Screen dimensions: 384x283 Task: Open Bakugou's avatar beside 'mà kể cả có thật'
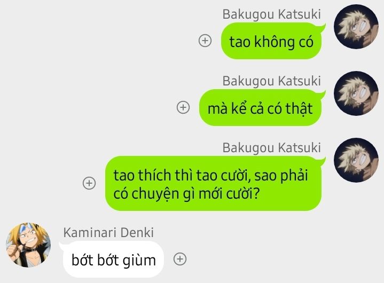point(356,93)
